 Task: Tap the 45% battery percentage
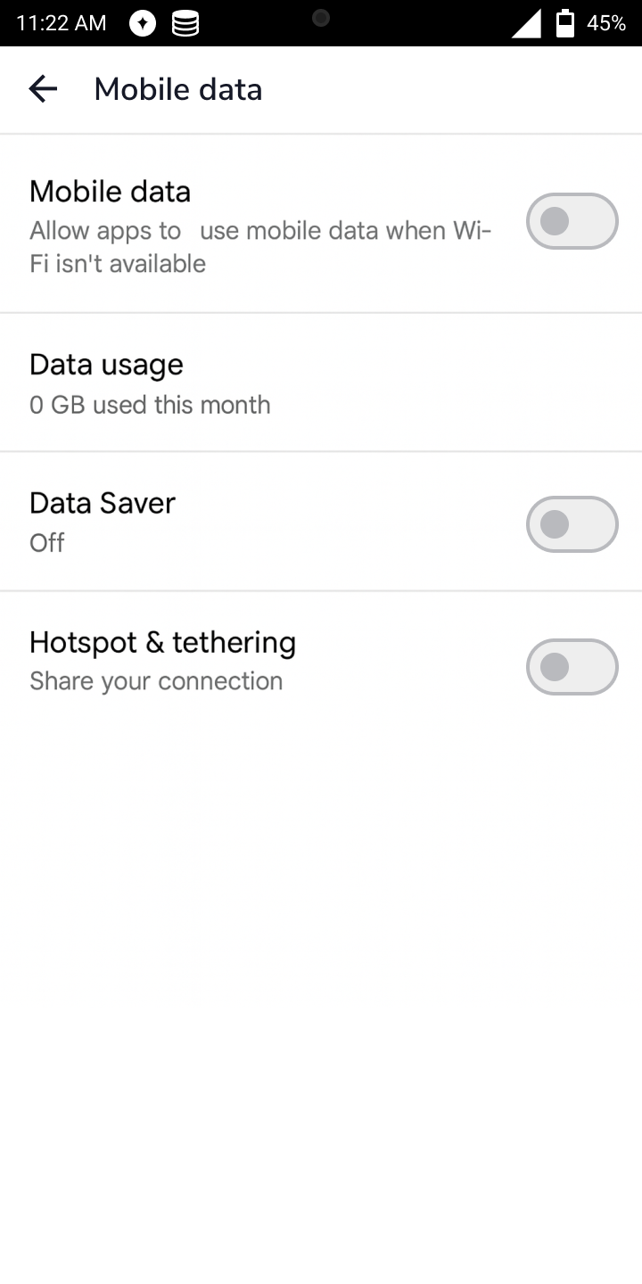pyautogui.click(x=606, y=24)
